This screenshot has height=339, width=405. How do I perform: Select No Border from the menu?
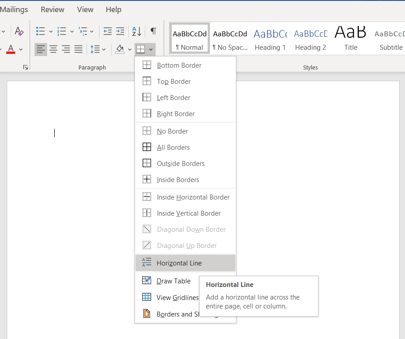173,131
